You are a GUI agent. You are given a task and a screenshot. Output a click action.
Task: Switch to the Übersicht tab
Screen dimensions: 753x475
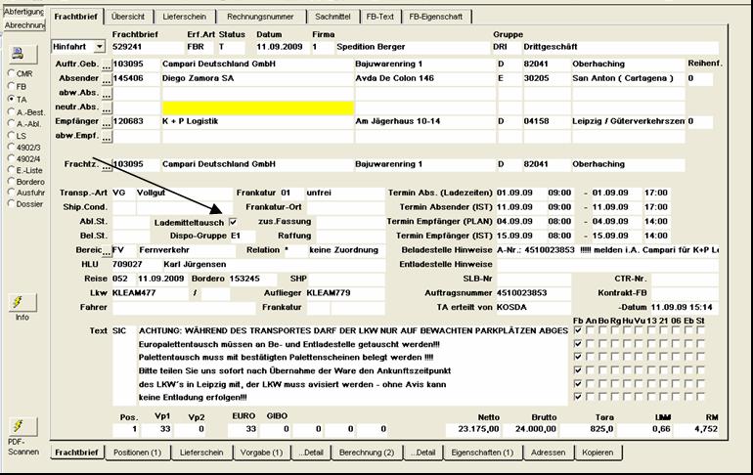coord(128,17)
